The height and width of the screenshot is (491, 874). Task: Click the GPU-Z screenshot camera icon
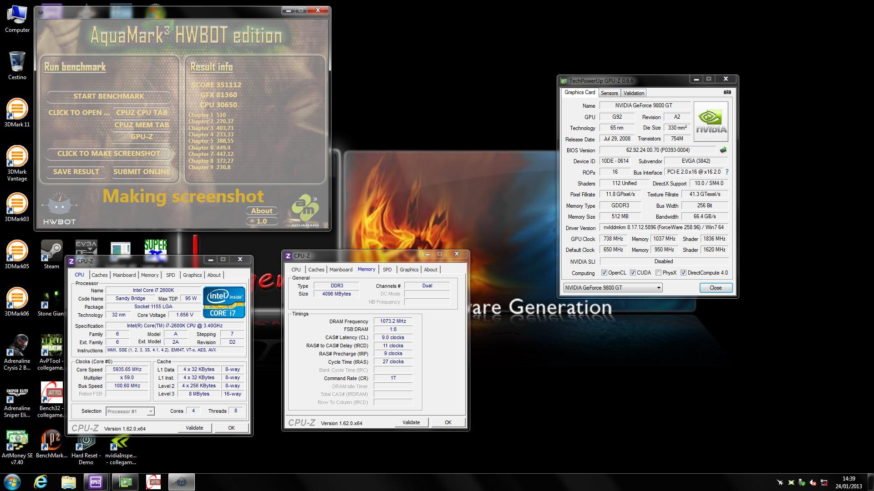point(727,92)
